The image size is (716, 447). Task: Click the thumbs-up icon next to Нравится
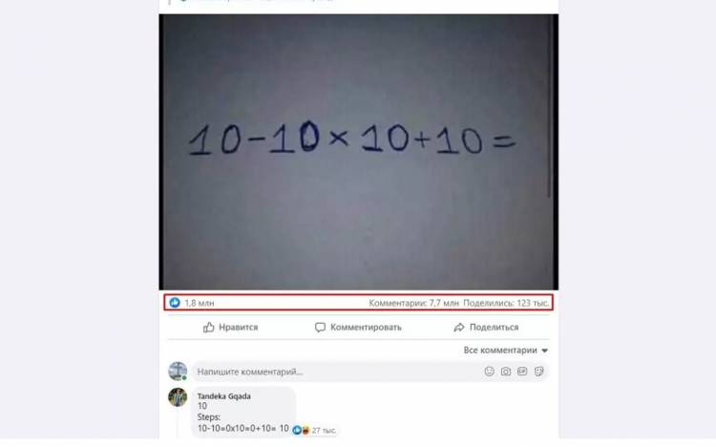(x=209, y=328)
